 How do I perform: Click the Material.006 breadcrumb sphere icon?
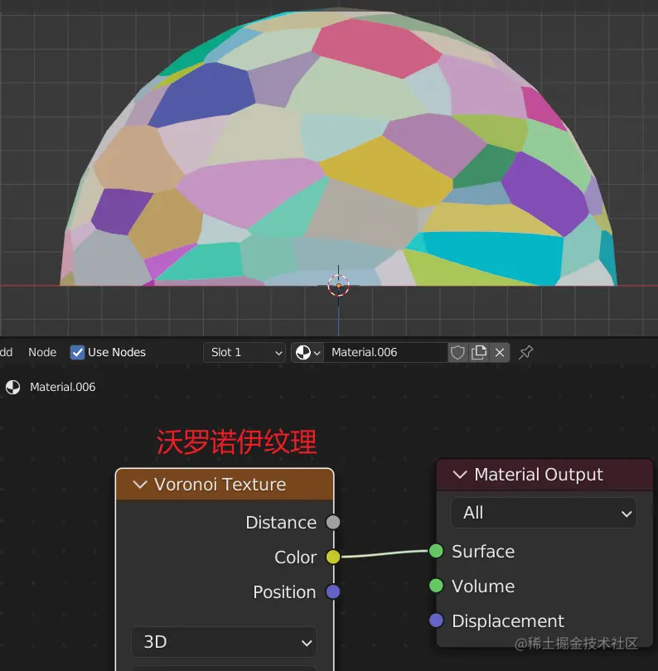click(x=12, y=388)
